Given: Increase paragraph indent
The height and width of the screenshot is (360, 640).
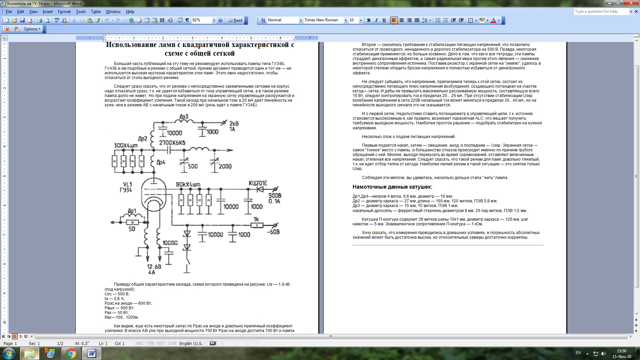Looking at the screenshot, I should [461, 20].
